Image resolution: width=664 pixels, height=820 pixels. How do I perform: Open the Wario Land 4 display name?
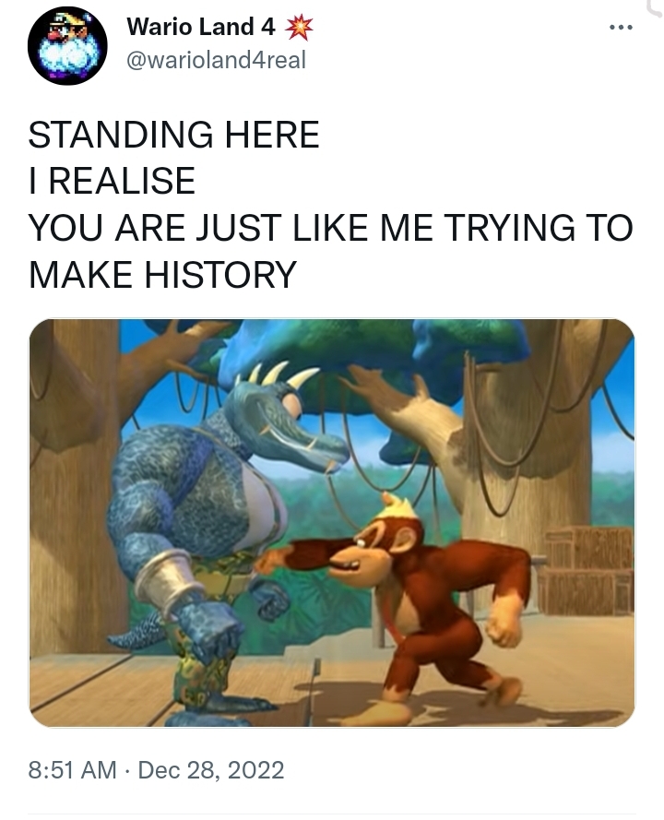(201, 27)
